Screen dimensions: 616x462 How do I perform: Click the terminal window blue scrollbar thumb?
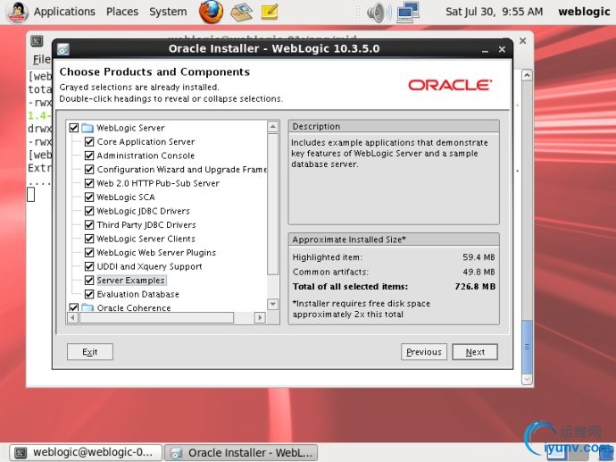(527, 347)
